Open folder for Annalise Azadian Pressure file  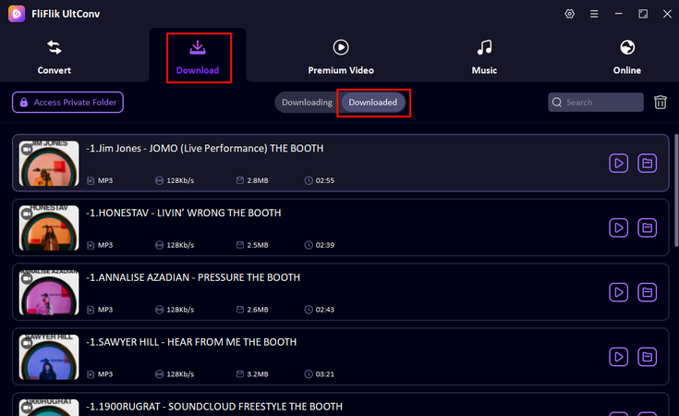tap(648, 292)
